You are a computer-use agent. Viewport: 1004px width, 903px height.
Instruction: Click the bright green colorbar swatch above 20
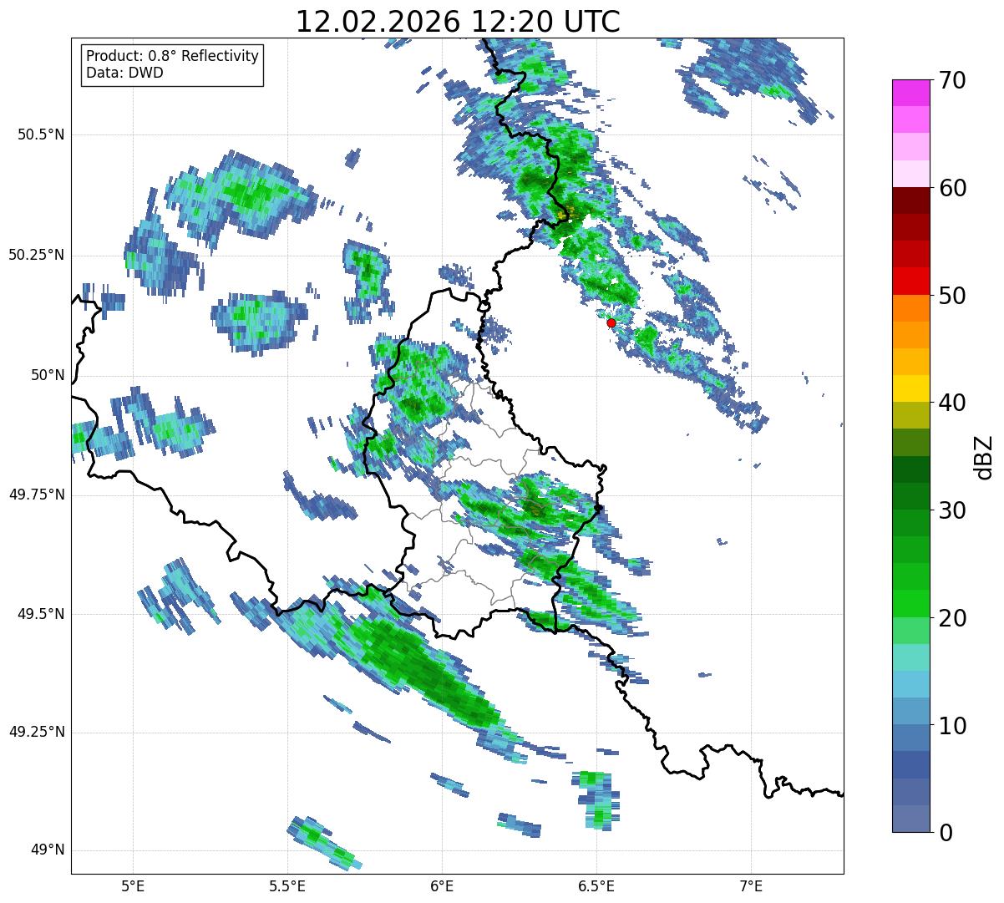(x=910, y=604)
